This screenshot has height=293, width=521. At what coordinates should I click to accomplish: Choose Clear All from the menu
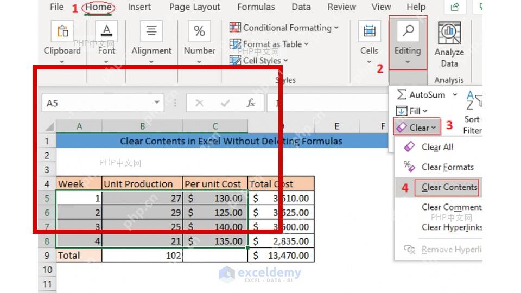coord(437,147)
